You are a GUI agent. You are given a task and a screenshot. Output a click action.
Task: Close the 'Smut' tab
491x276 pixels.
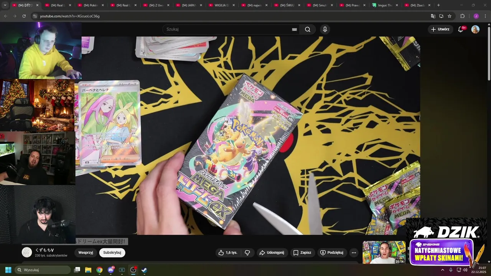tap(332, 5)
